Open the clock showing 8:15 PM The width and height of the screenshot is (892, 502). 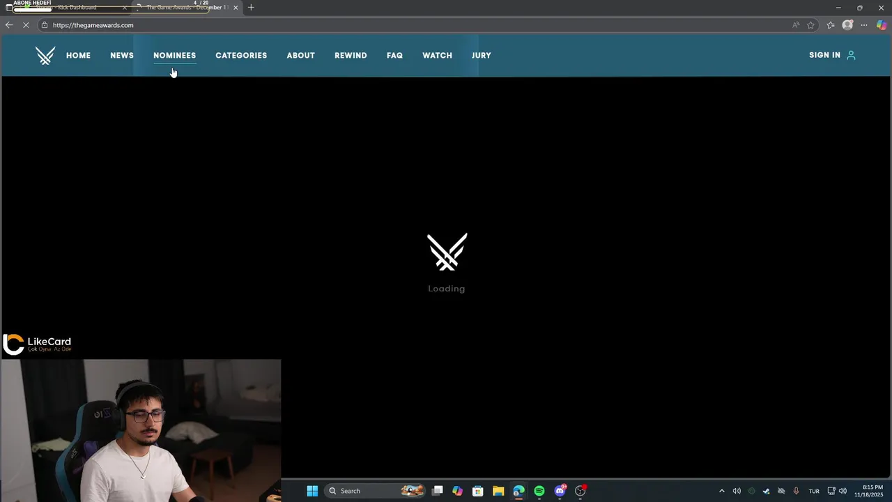(x=870, y=491)
